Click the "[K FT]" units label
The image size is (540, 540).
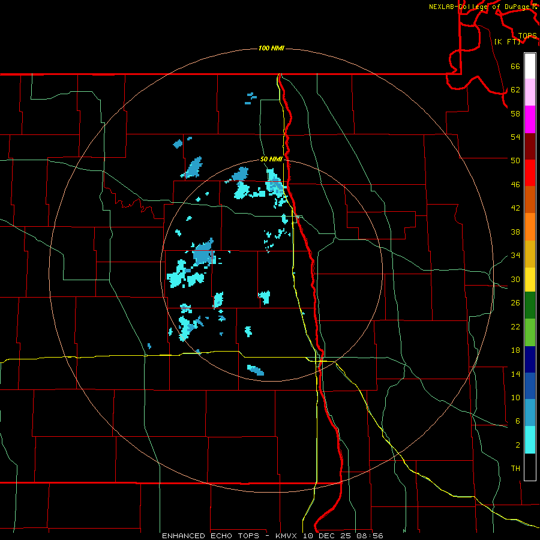[x=507, y=41]
